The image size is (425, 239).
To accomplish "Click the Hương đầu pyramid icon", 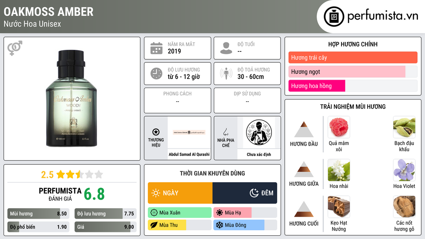I will point(304,129).
